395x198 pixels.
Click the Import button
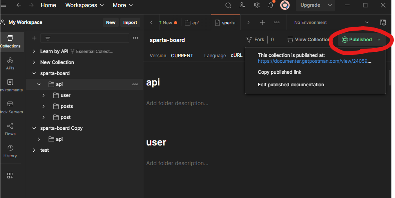tap(130, 22)
